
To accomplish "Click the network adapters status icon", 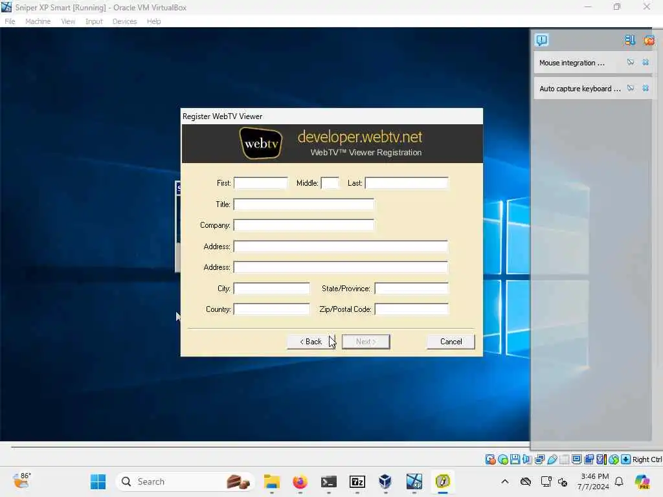I will (x=539, y=459).
